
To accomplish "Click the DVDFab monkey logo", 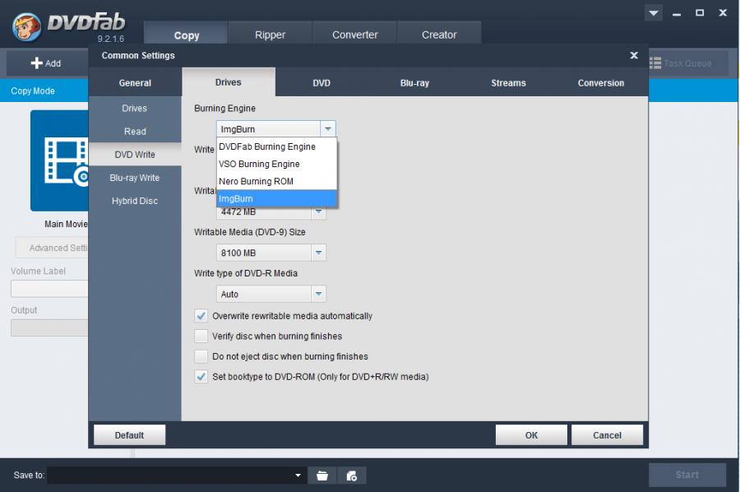I will click(x=27, y=24).
